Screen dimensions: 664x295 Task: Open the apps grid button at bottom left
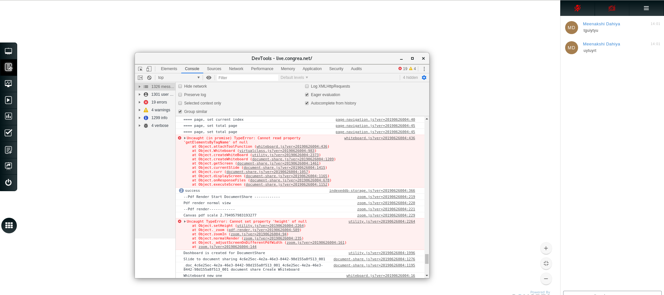click(x=9, y=226)
